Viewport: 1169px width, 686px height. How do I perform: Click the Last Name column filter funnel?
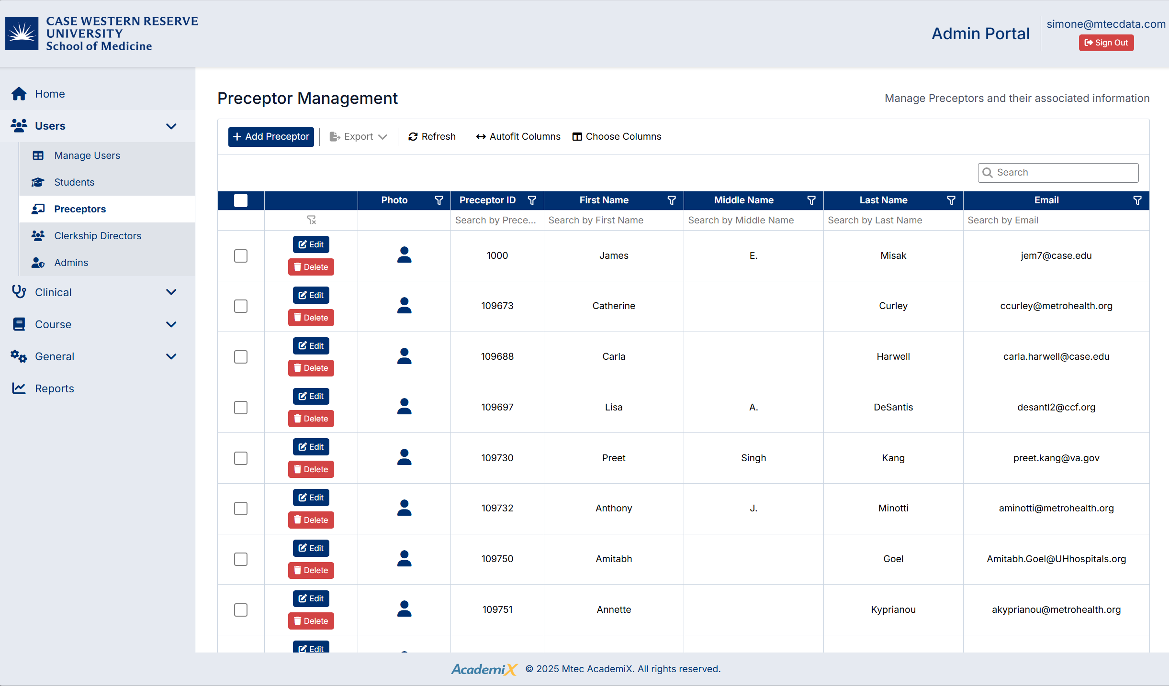click(951, 200)
